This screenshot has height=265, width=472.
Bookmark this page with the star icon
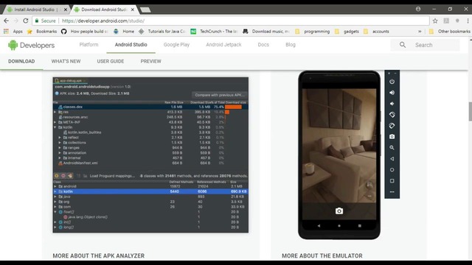pos(435,21)
